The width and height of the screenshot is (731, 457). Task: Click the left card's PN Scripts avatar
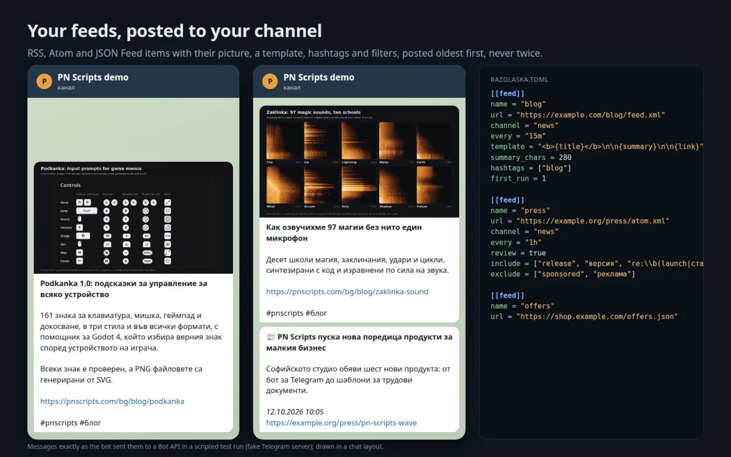44,82
